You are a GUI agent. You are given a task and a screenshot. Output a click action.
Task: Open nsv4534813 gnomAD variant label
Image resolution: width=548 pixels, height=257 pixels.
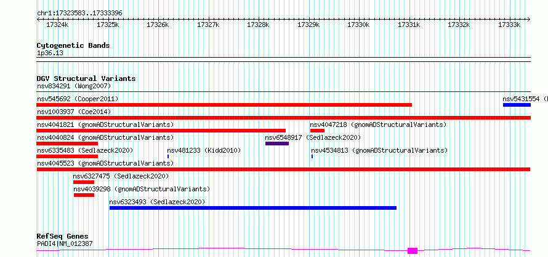(379, 150)
